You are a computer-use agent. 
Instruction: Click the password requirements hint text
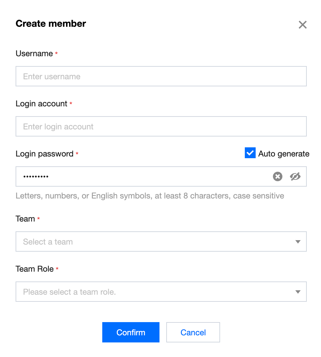point(150,196)
